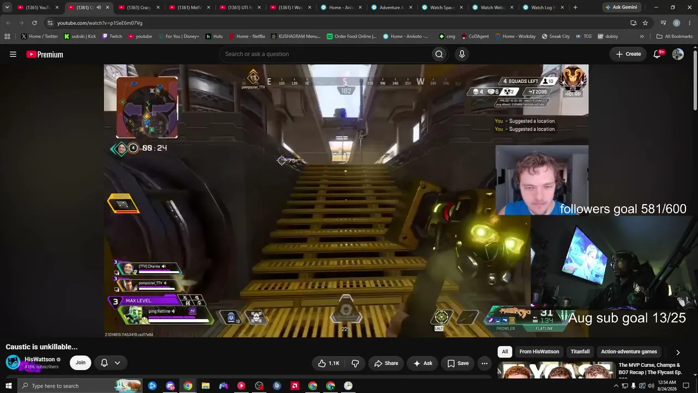The height and width of the screenshot is (393, 698).
Task: Open Chrome apps grid in bookmarks bar
Action: pos(7,37)
